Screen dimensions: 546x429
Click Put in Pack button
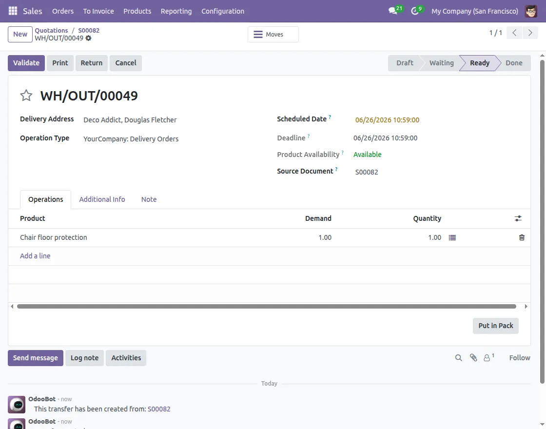495,326
